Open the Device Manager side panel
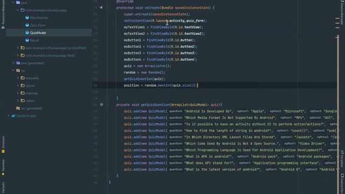This screenshot has height=194, width=345. (342, 12)
